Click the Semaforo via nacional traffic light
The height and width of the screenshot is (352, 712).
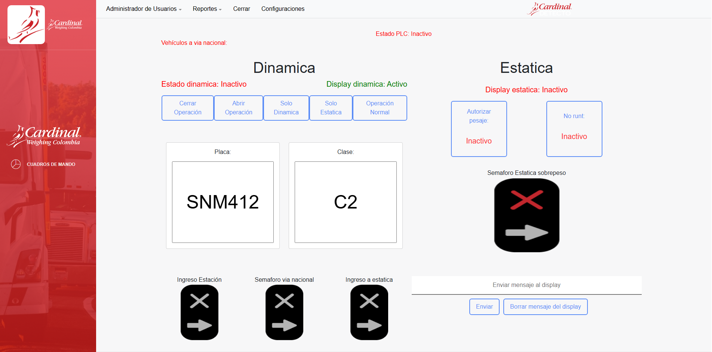pos(284,312)
